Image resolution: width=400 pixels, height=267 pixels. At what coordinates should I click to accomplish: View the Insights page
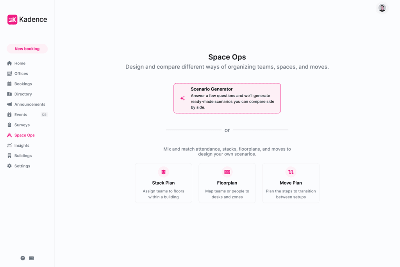[22, 146]
